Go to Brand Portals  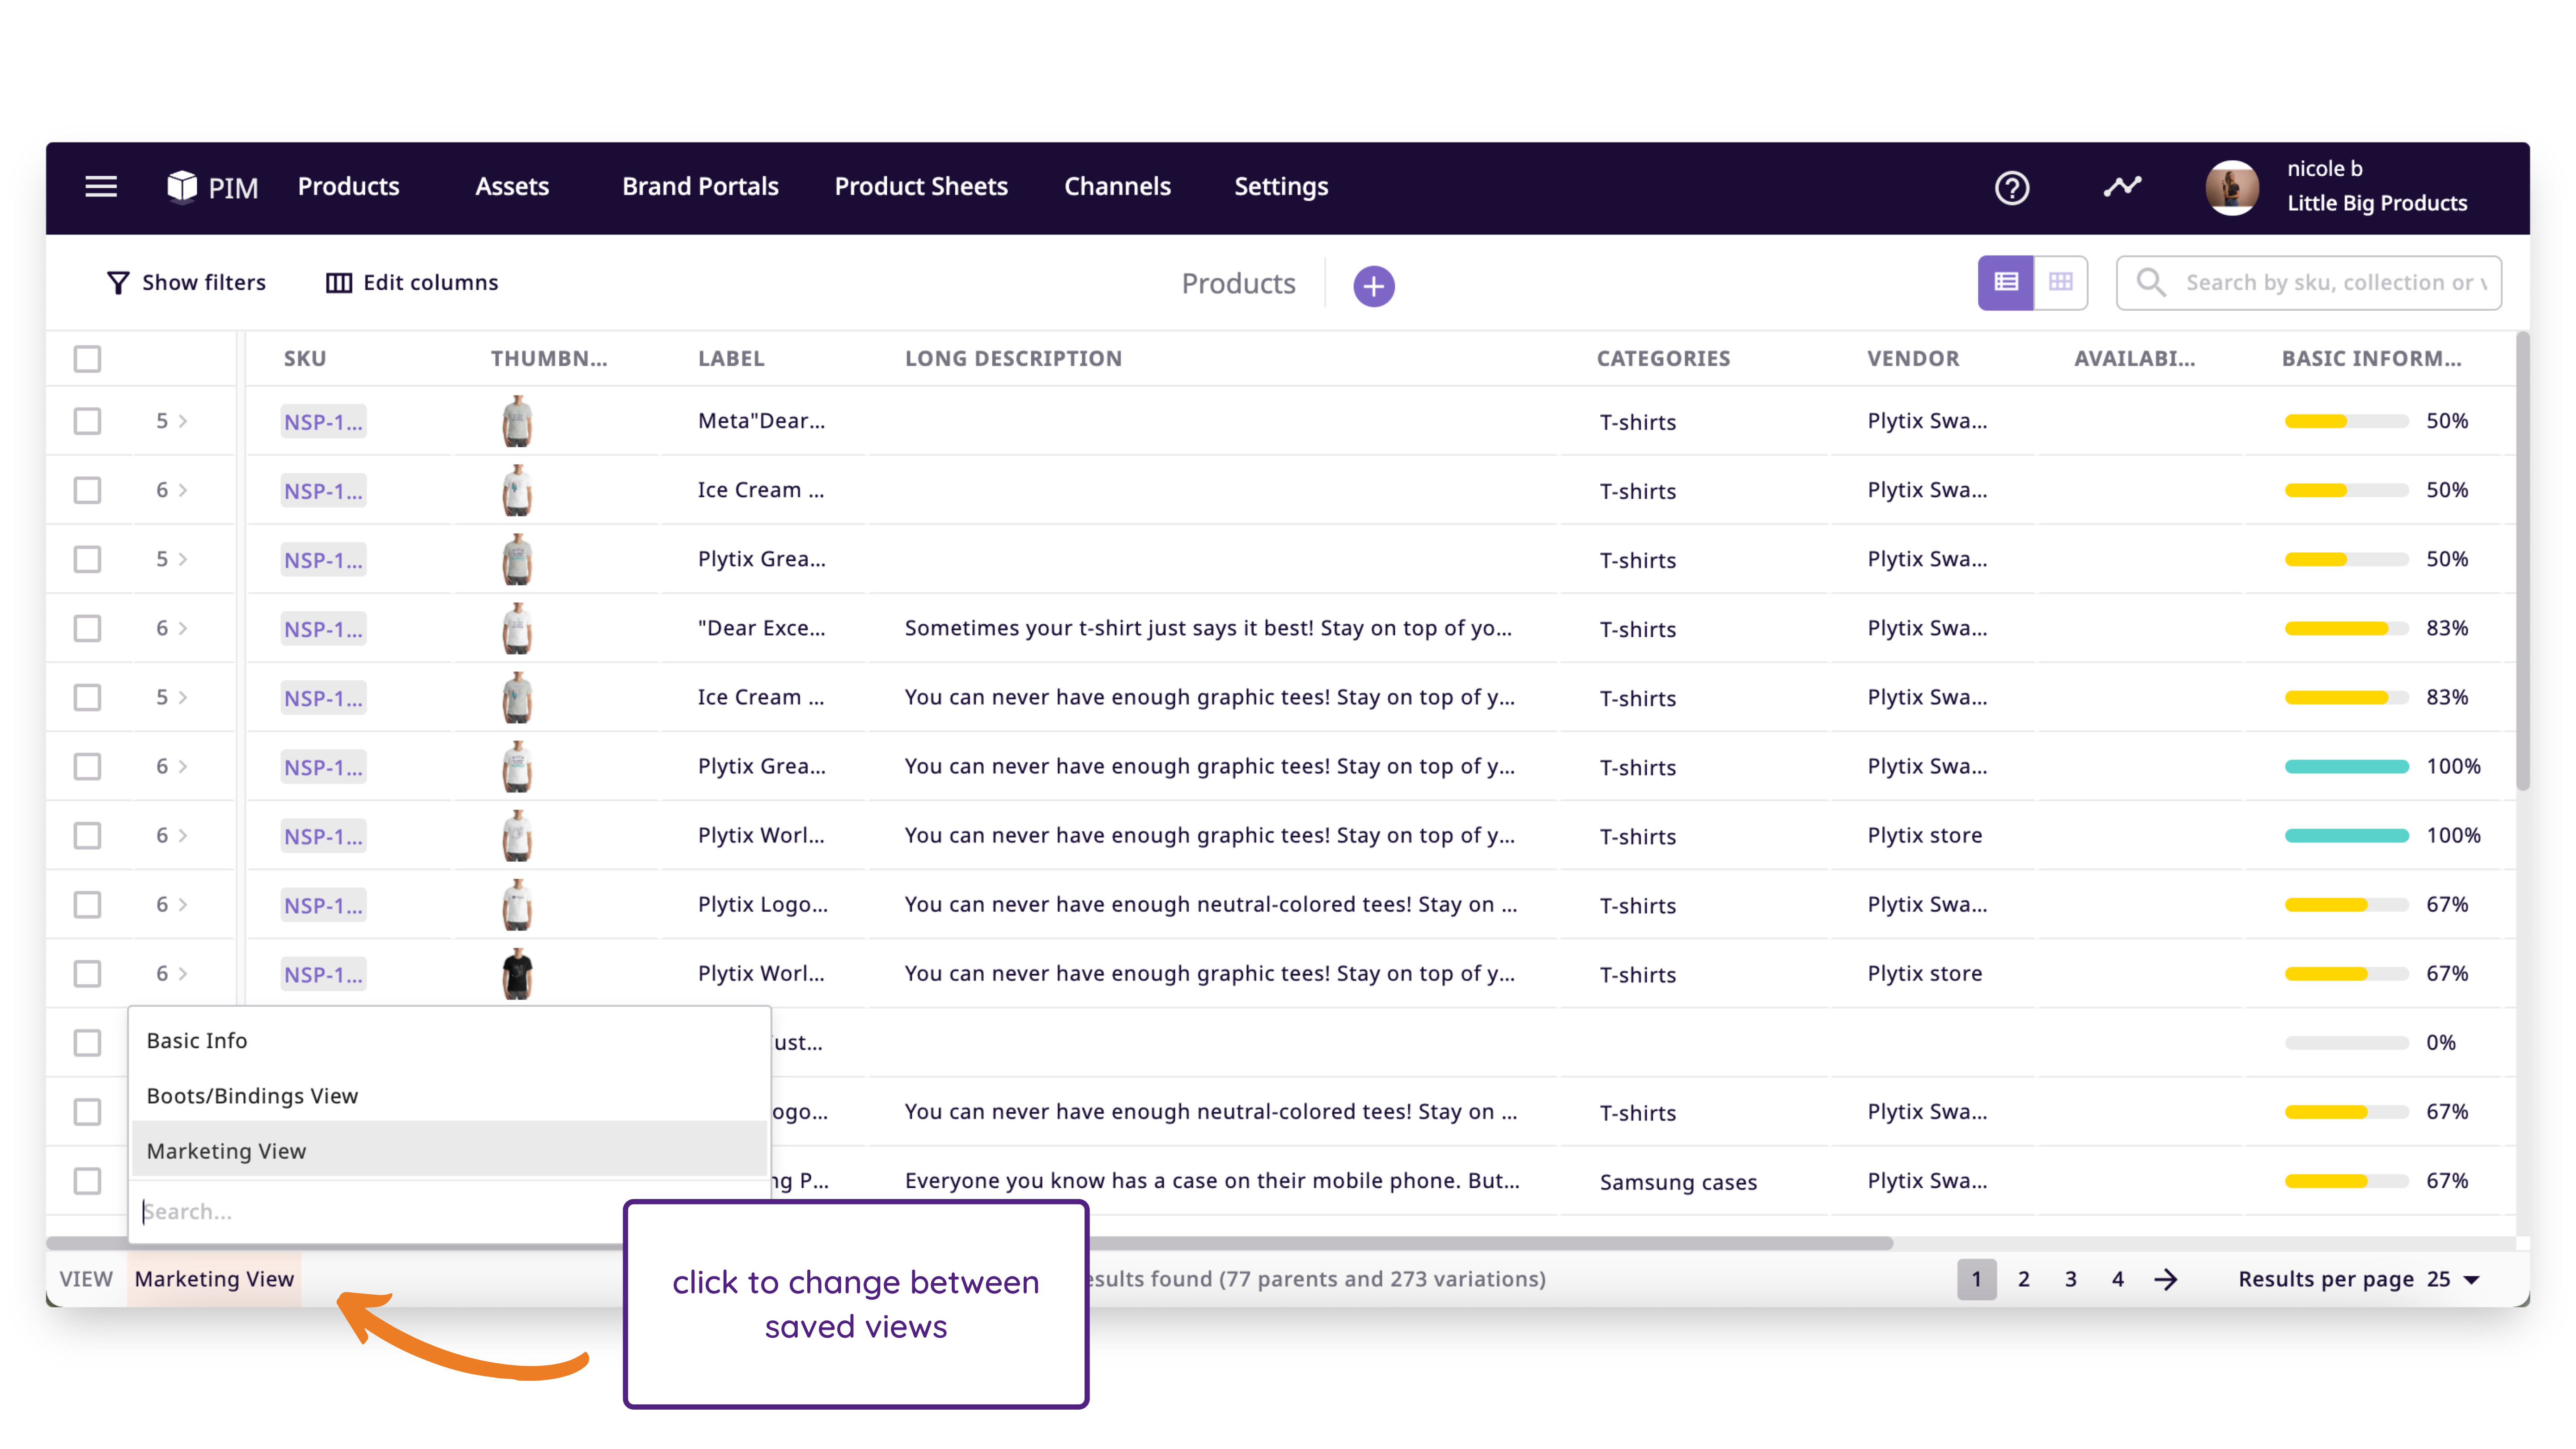click(700, 186)
